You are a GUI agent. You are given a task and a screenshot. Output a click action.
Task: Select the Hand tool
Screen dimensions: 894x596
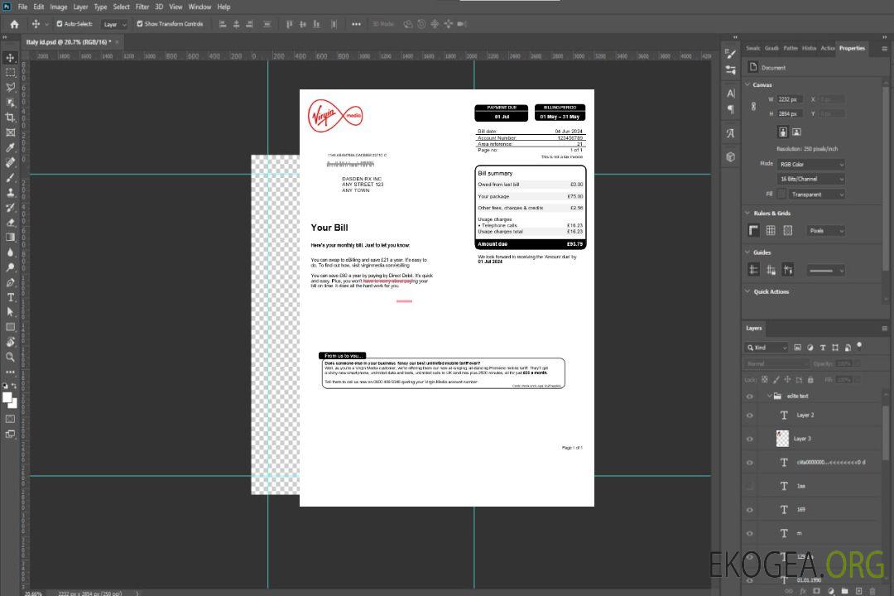[x=10, y=342]
